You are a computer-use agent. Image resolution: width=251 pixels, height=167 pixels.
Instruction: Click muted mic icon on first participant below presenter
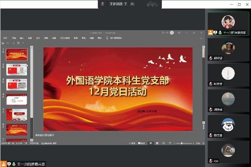[211, 58]
